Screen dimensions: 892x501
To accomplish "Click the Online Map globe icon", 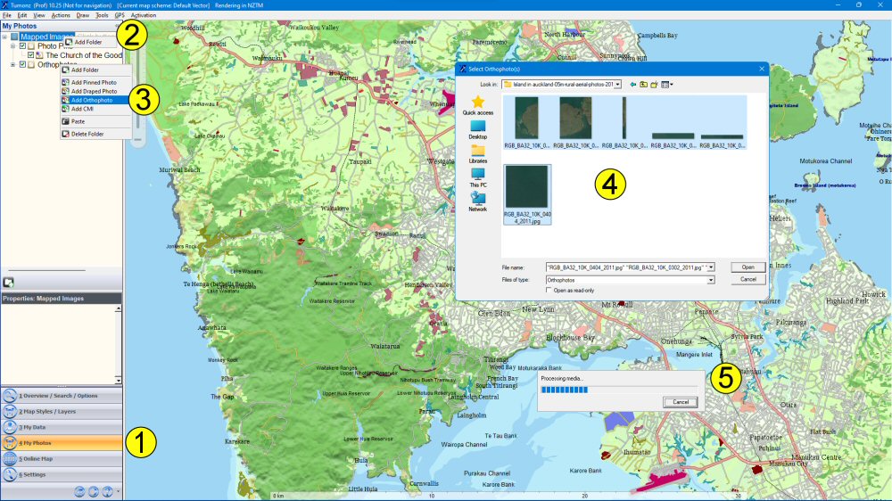I will (x=9, y=458).
